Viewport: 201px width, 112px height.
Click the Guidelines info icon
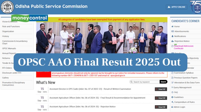coord(172,97)
